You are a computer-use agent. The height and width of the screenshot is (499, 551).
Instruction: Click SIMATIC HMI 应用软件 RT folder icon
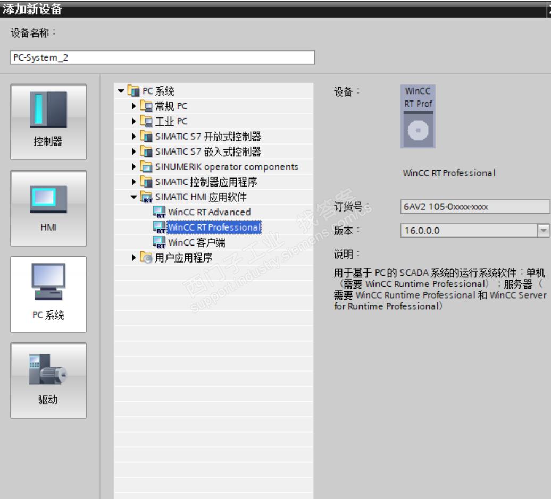[x=146, y=197]
